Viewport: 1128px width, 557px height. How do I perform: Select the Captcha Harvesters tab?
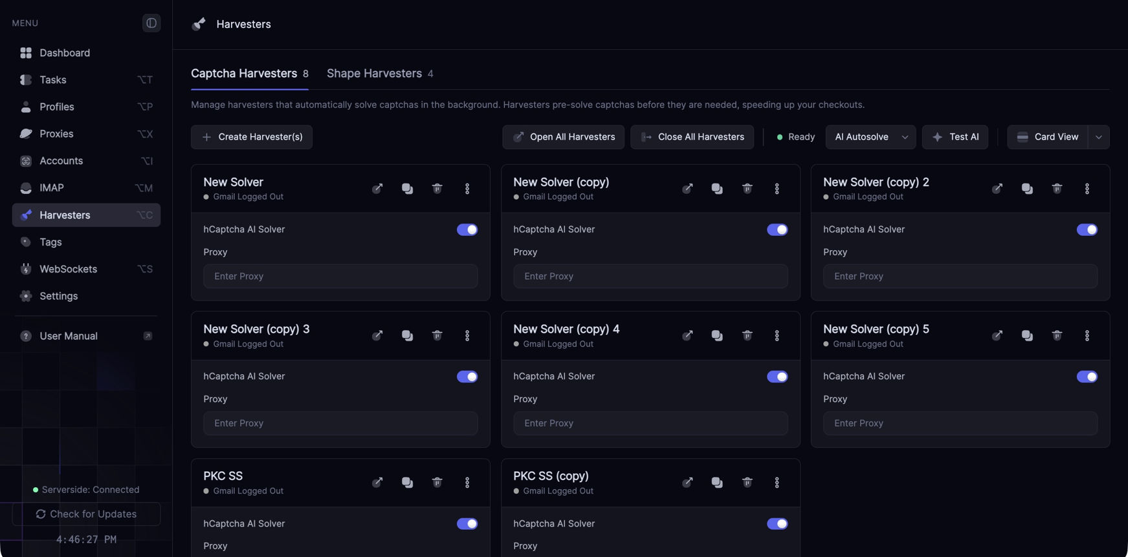[x=249, y=74]
